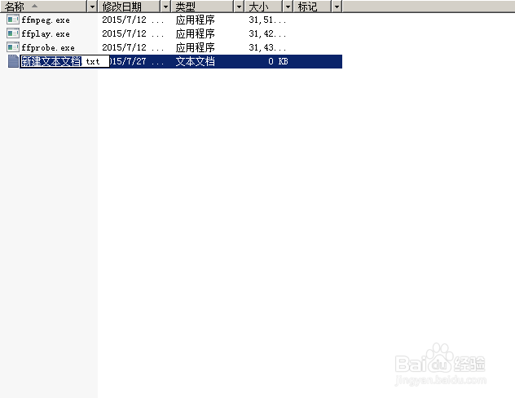Click the 31,42... size value
Viewport: 515px width, 398px height.
pyautogui.click(x=267, y=33)
